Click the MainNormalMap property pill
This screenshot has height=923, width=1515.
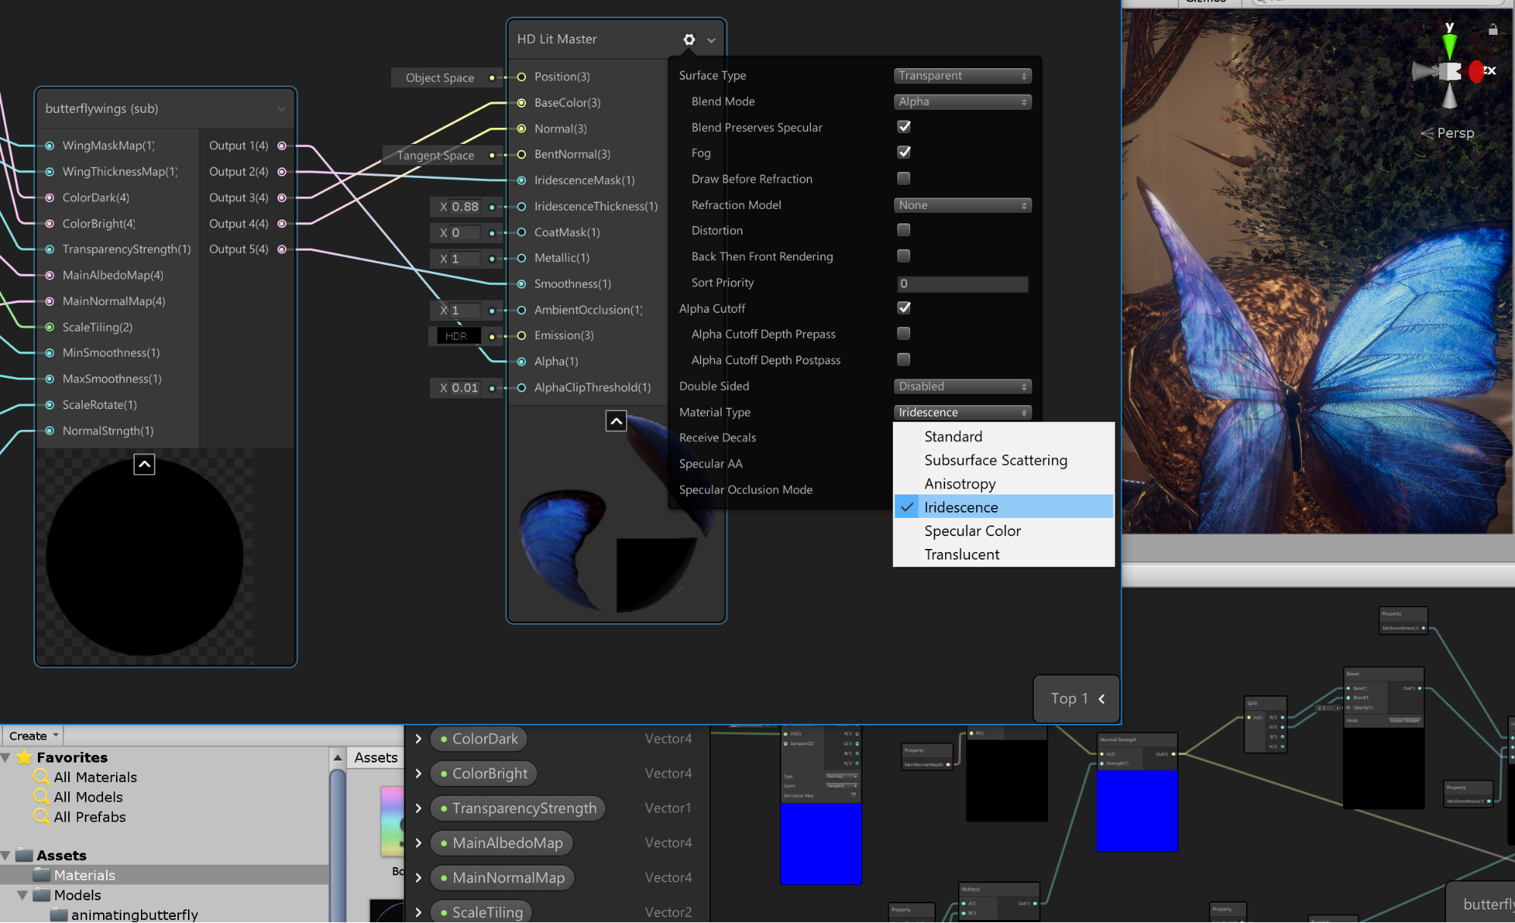(x=502, y=878)
